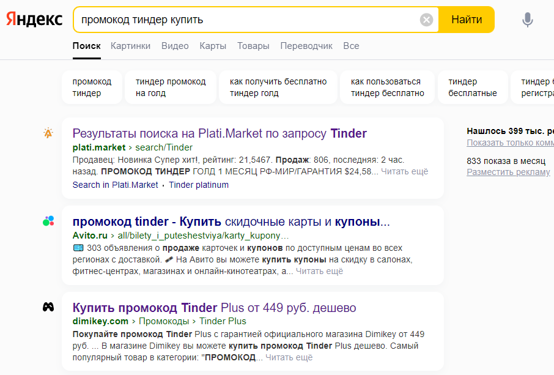Select the Поиск tab
554x375 pixels.
point(87,46)
